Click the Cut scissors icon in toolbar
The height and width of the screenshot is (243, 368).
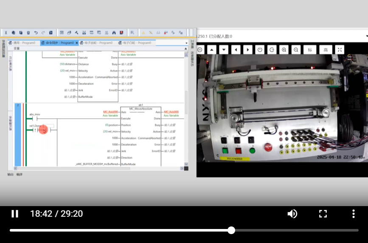tap(6, 33)
